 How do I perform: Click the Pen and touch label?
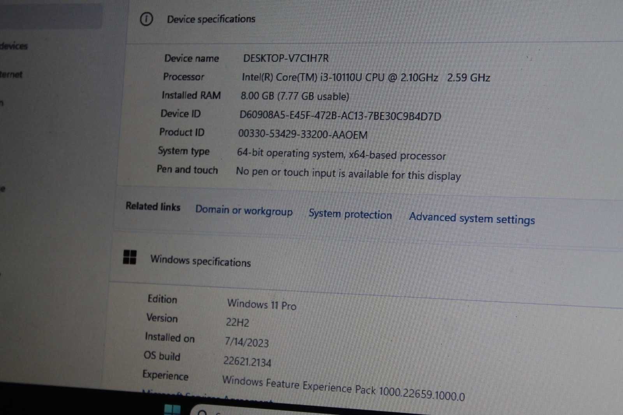[187, 170]
